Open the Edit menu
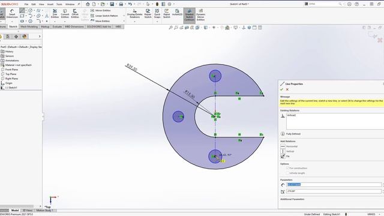The image size is (384, 216). click(34, 4)
